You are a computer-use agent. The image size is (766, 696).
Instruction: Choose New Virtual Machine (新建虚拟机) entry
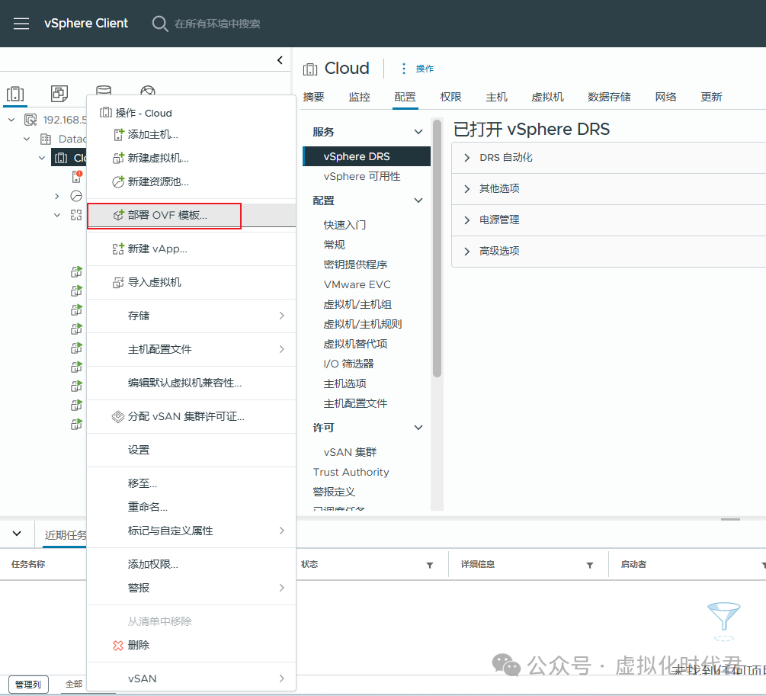pyautogui.click(x=191, y=158)
